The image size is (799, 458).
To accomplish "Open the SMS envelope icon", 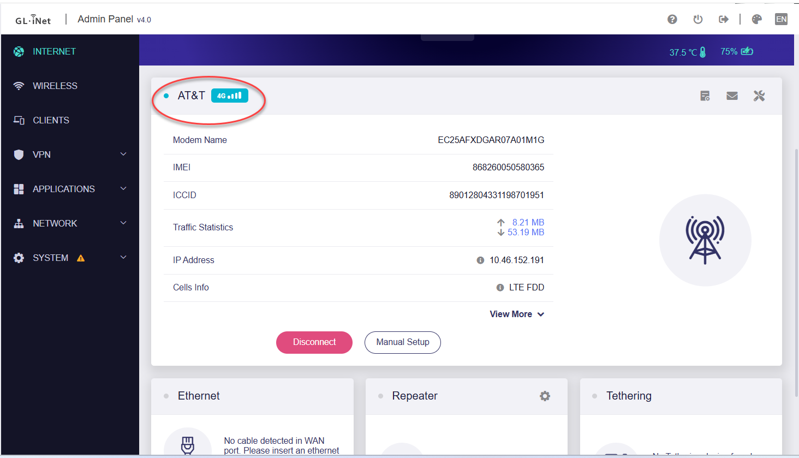I will click(x=732, y=96).
